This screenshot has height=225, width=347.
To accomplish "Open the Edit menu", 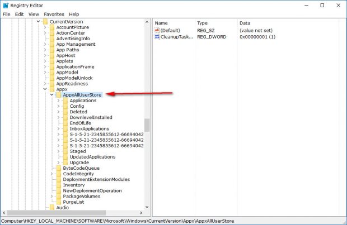I will tap(19, 14).
